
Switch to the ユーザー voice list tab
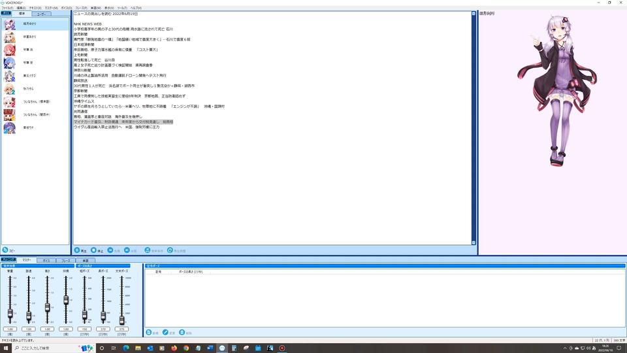(41, 14)
